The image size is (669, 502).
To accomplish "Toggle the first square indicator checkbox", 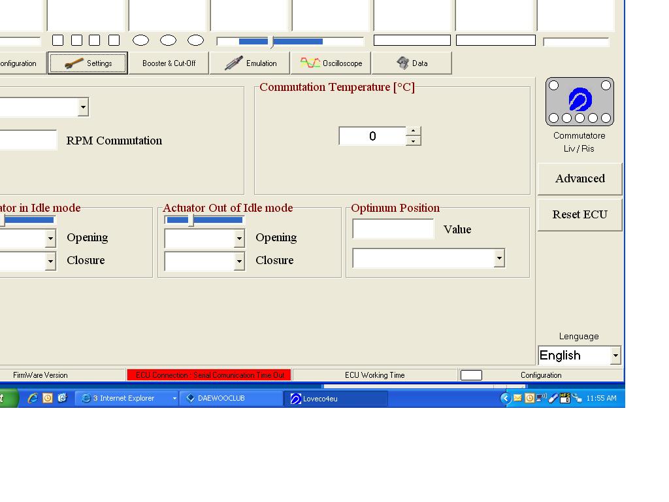I will 57,41.
